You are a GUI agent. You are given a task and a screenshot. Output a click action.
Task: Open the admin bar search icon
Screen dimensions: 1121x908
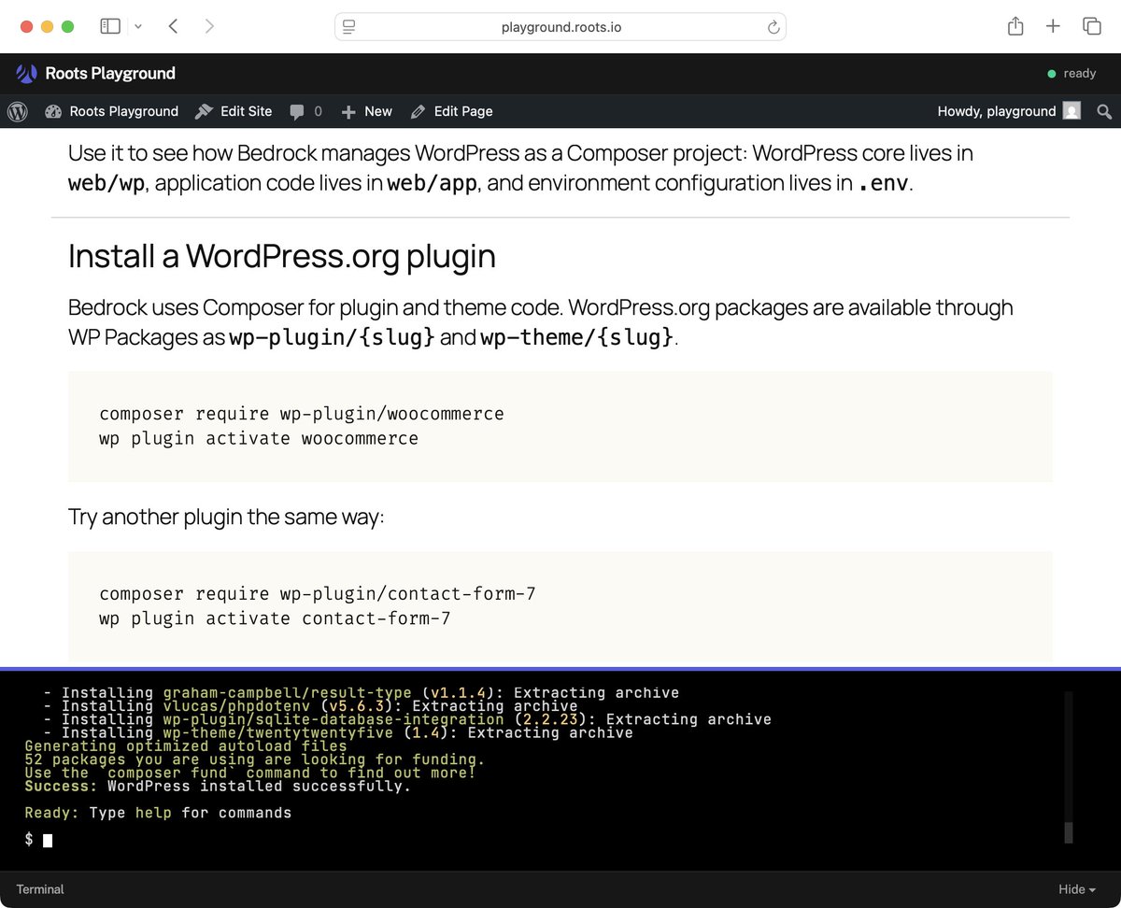[x=1104, y=111]
